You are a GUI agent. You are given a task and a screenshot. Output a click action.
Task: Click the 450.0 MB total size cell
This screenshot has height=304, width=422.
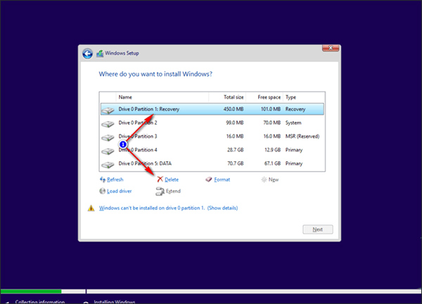tap(234, 109)
